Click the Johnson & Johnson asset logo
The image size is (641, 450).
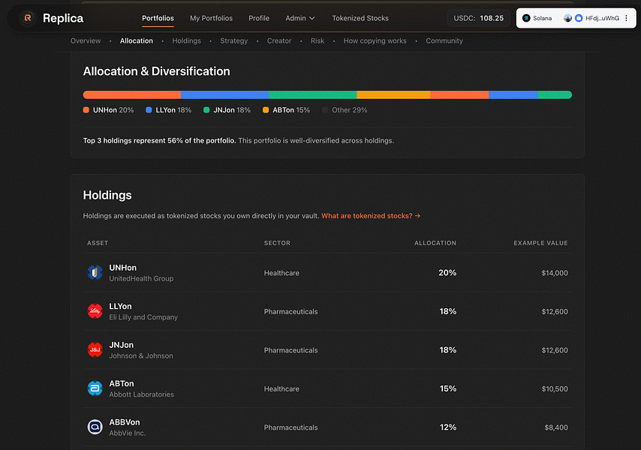95,350
